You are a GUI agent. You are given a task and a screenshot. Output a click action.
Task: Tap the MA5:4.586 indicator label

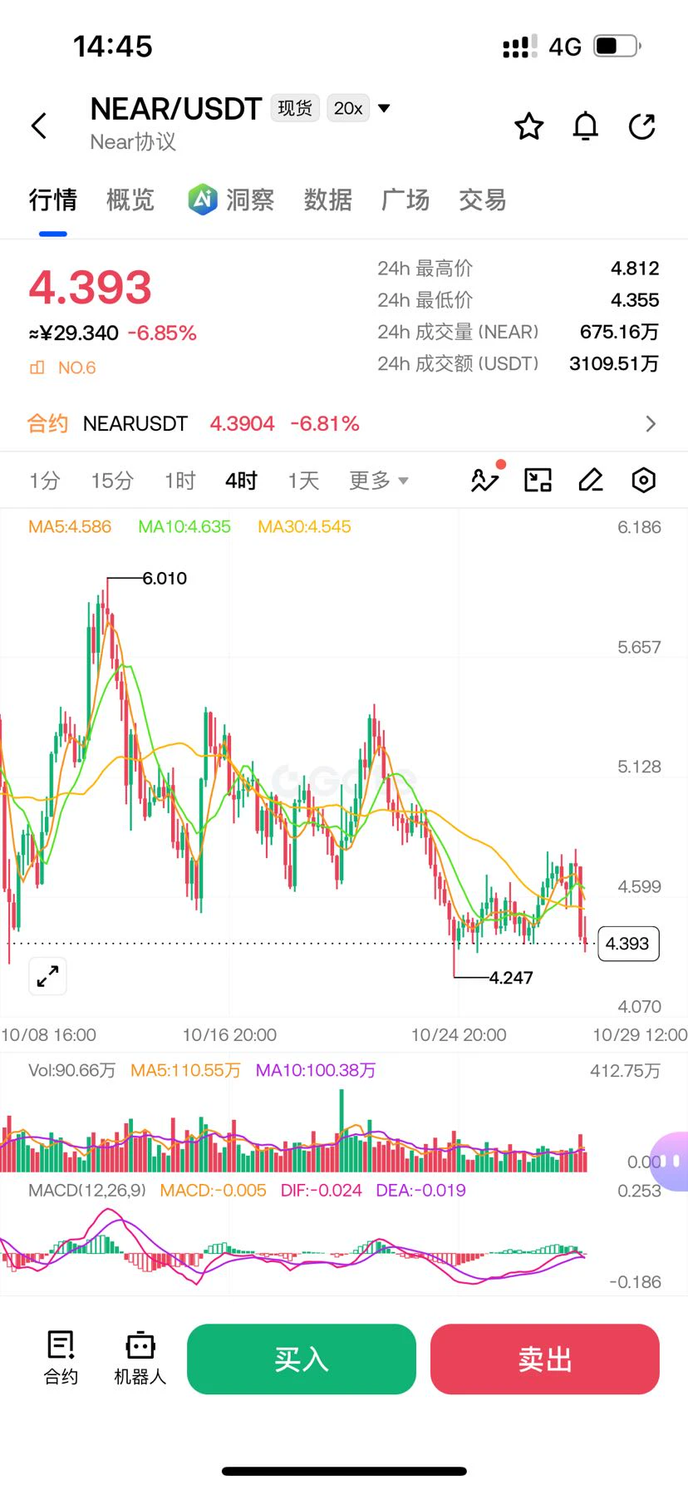[70, 526]
